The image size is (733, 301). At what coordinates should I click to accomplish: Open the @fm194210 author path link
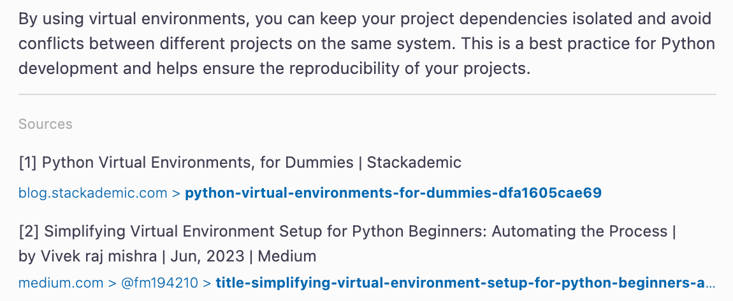[159, 282]
